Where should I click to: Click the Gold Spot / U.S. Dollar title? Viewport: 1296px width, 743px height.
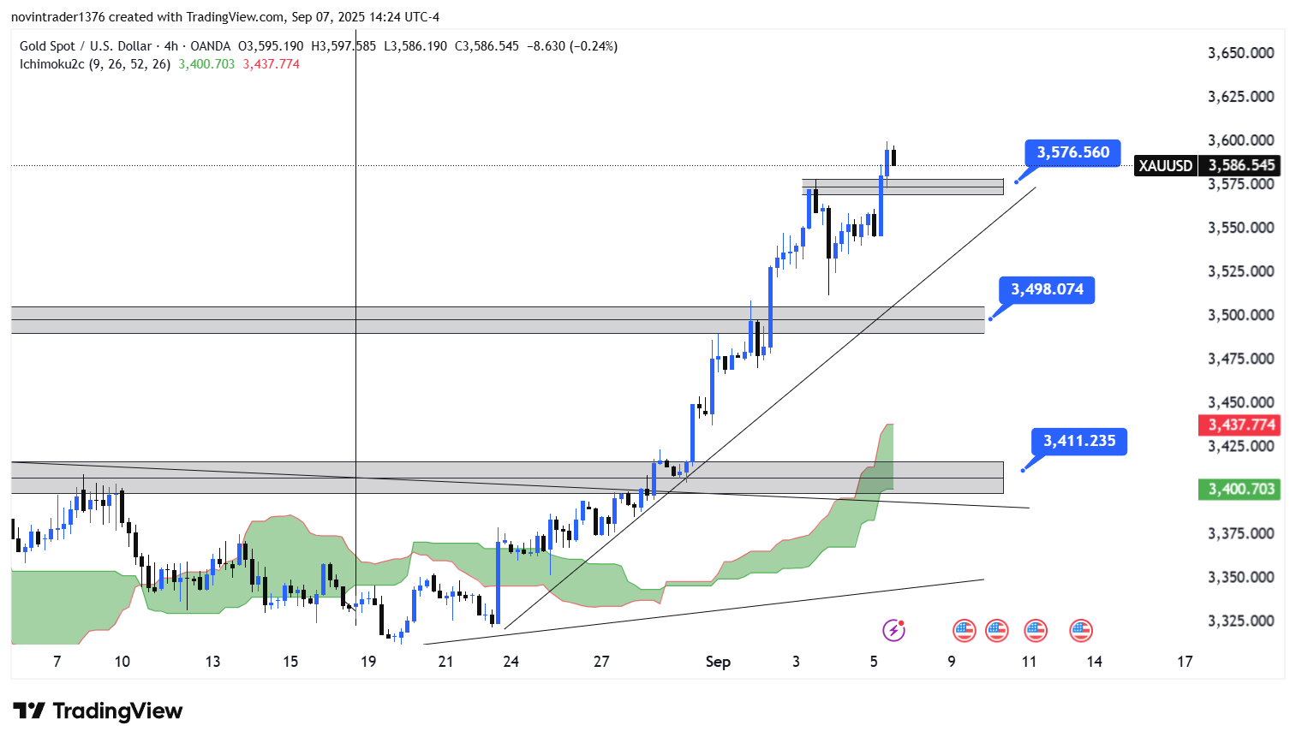pyautogui.click(x=86, y=46)
